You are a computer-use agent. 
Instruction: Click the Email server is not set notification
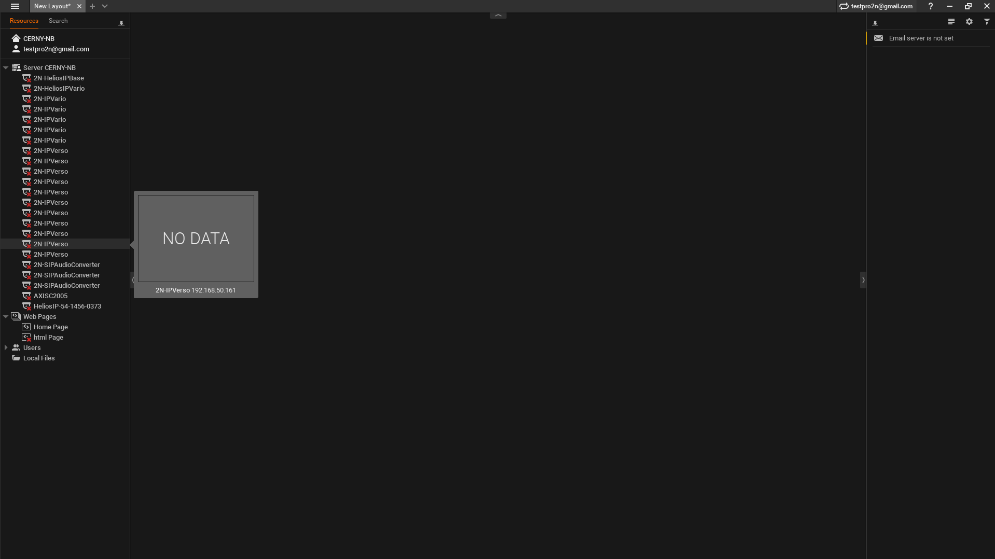(x=931, y=38)
